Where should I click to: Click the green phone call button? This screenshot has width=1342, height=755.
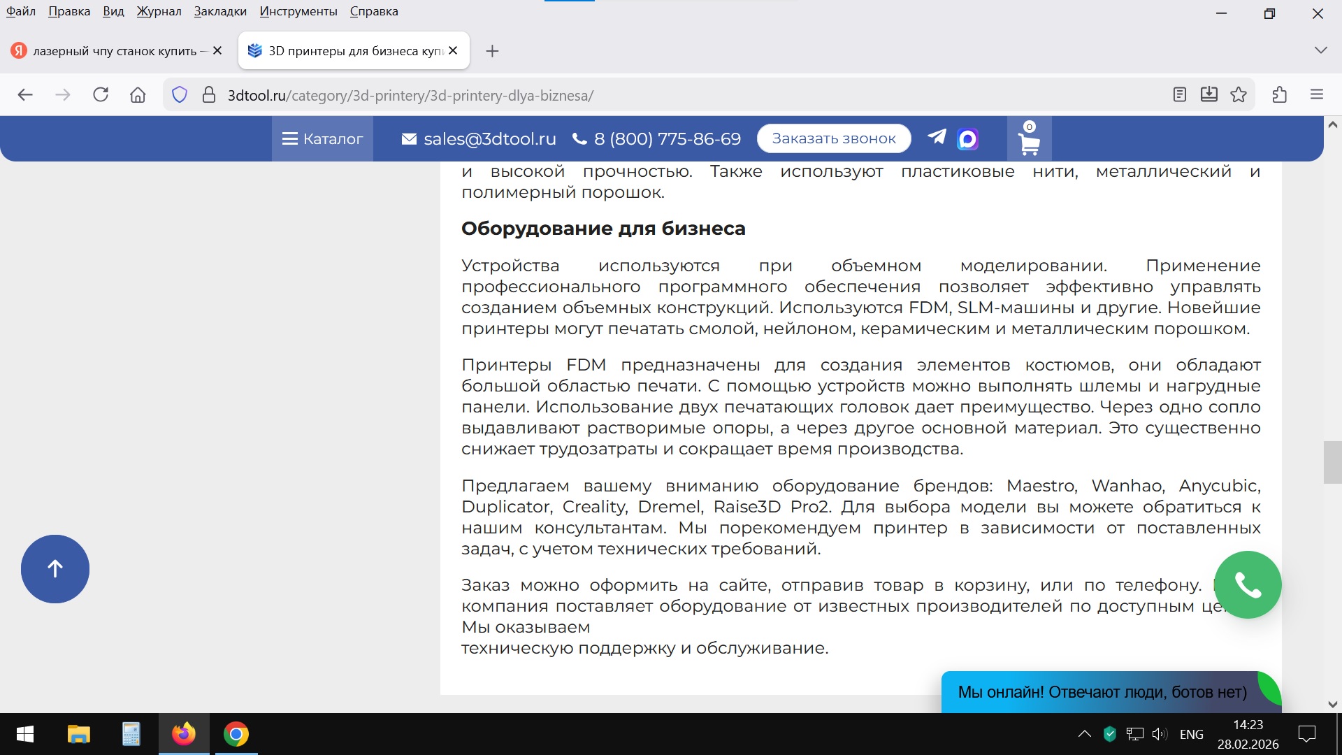(x=1248, y=585)
